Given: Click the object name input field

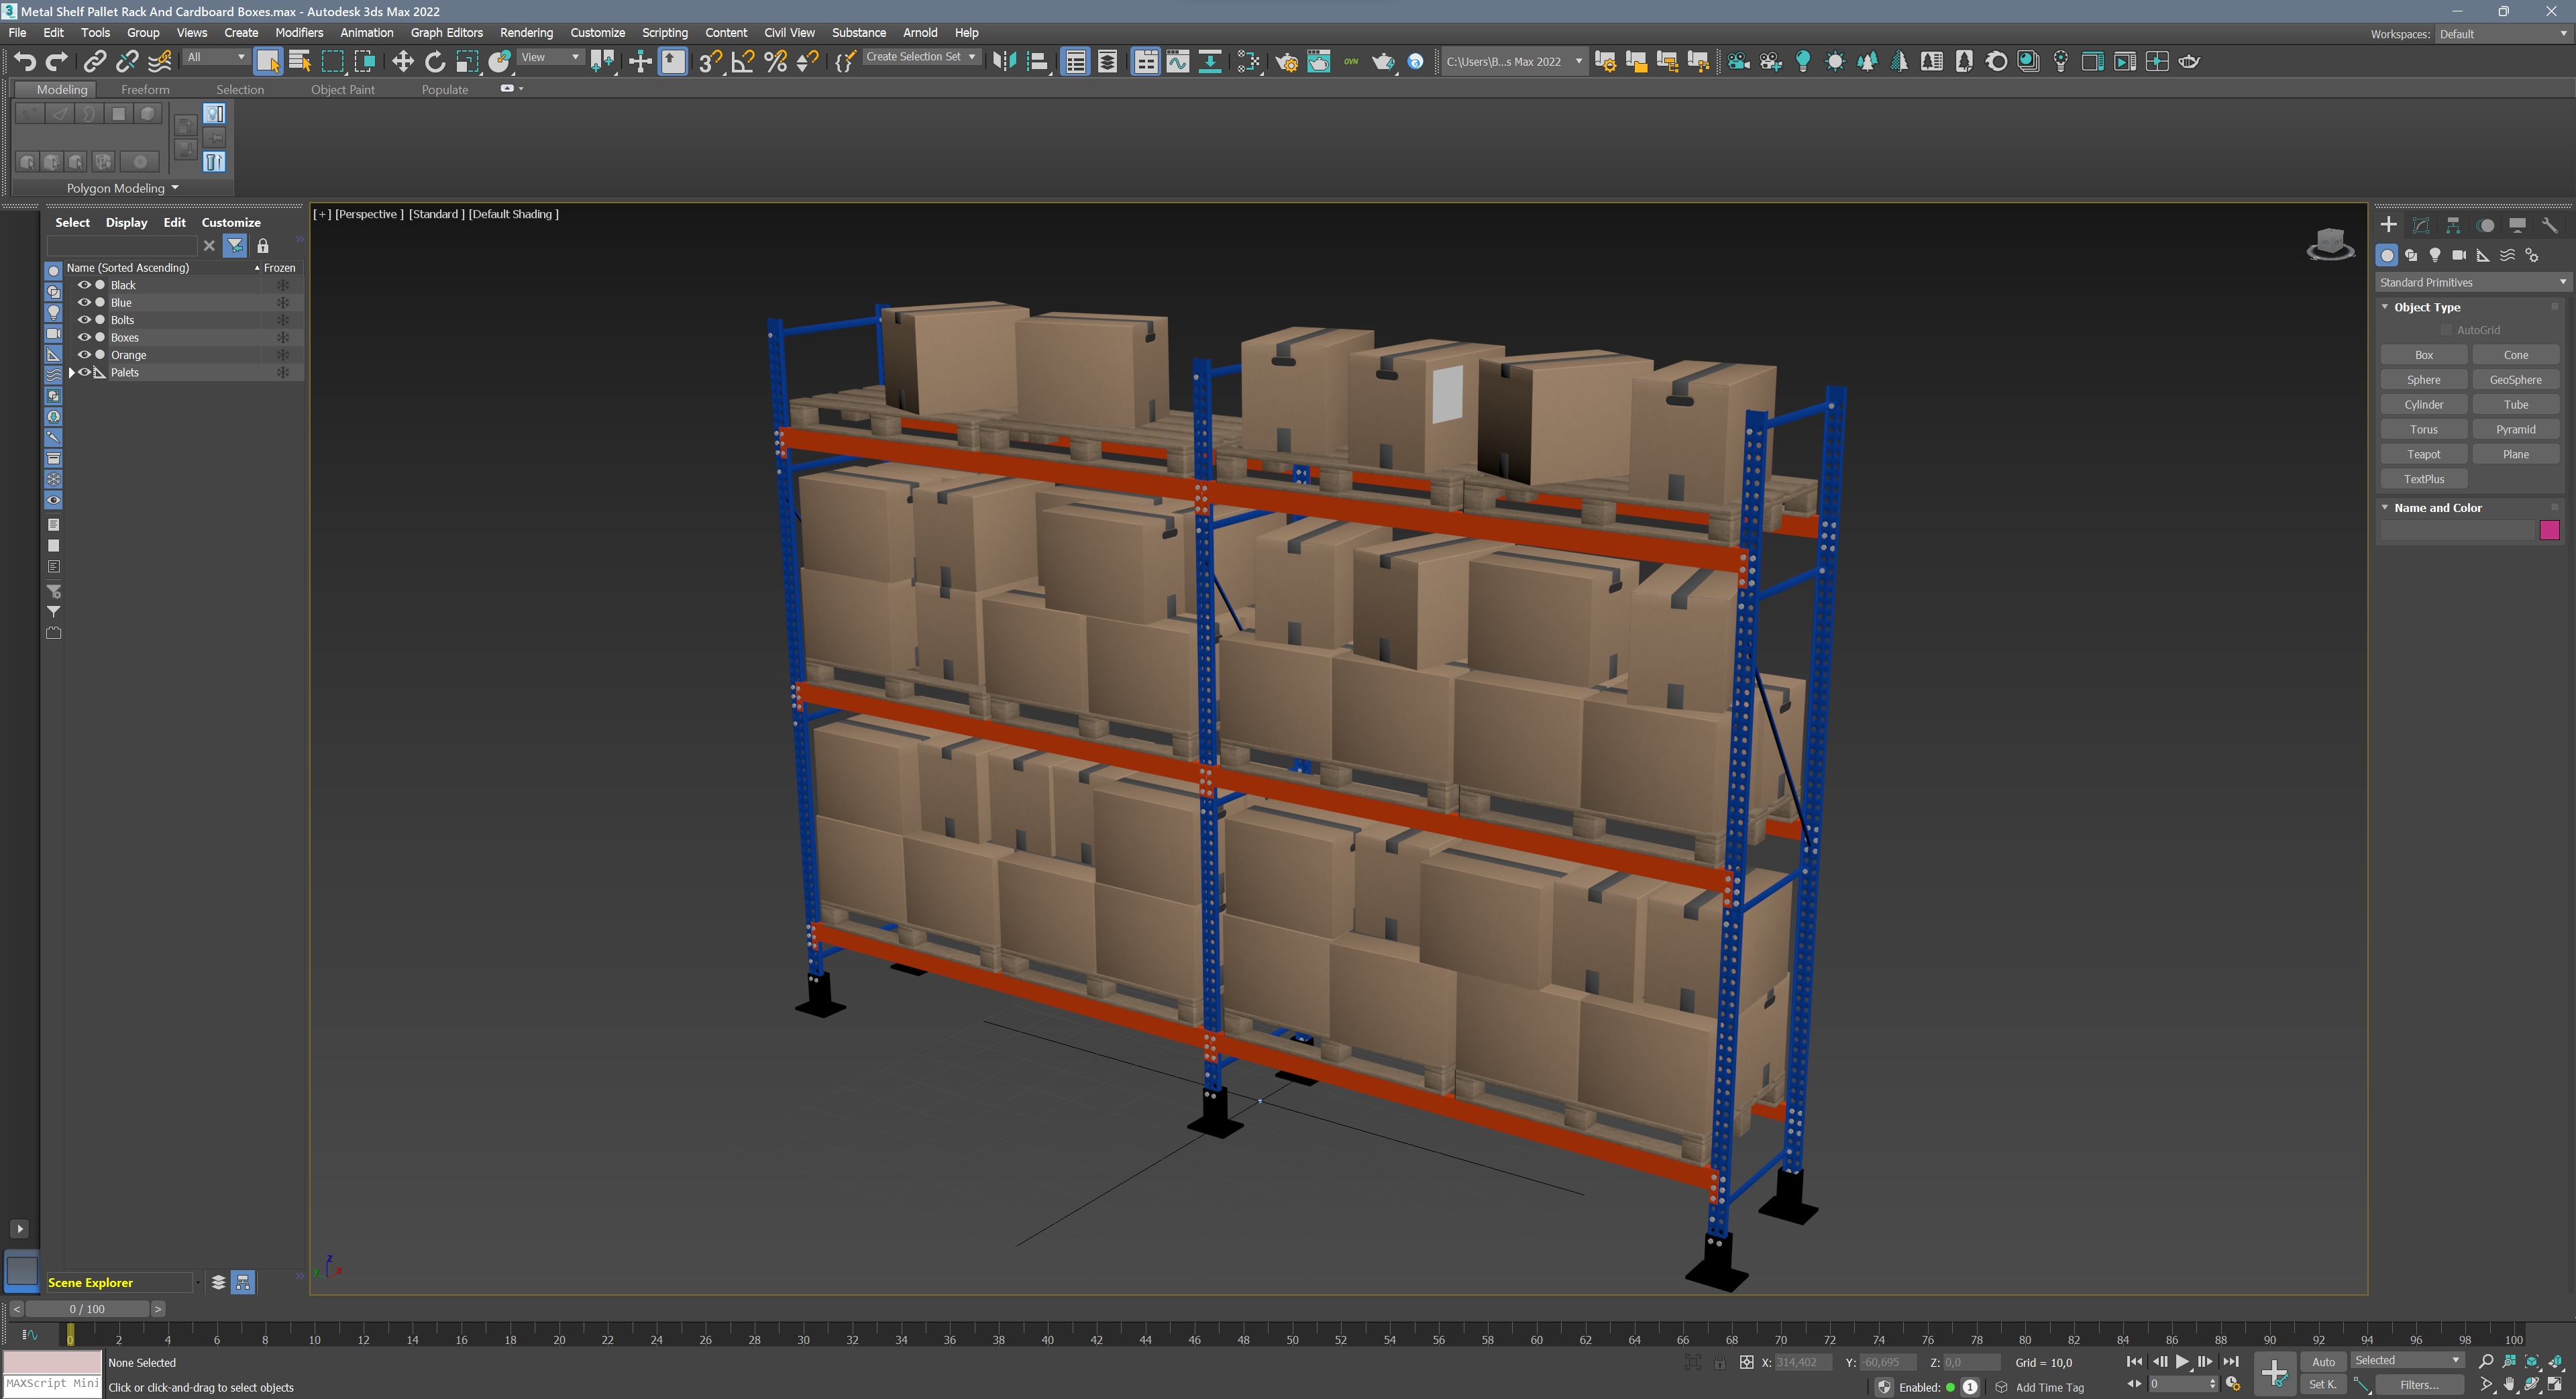Looking at the screenshot, I should click(2457, 530).
